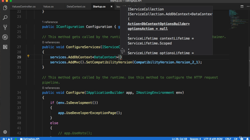This screenshot has height=140, width=250.
Task: Click 'optionsAction = null' in signature popup
Action: pyautogui.click(x=148, y=29)
